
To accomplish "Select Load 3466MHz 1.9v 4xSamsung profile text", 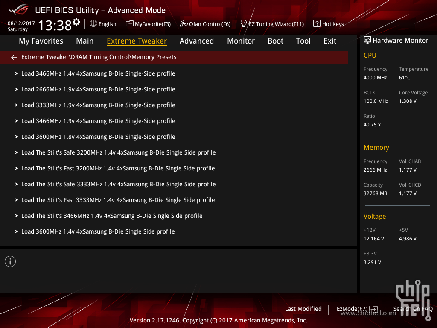I will point(98,121).
